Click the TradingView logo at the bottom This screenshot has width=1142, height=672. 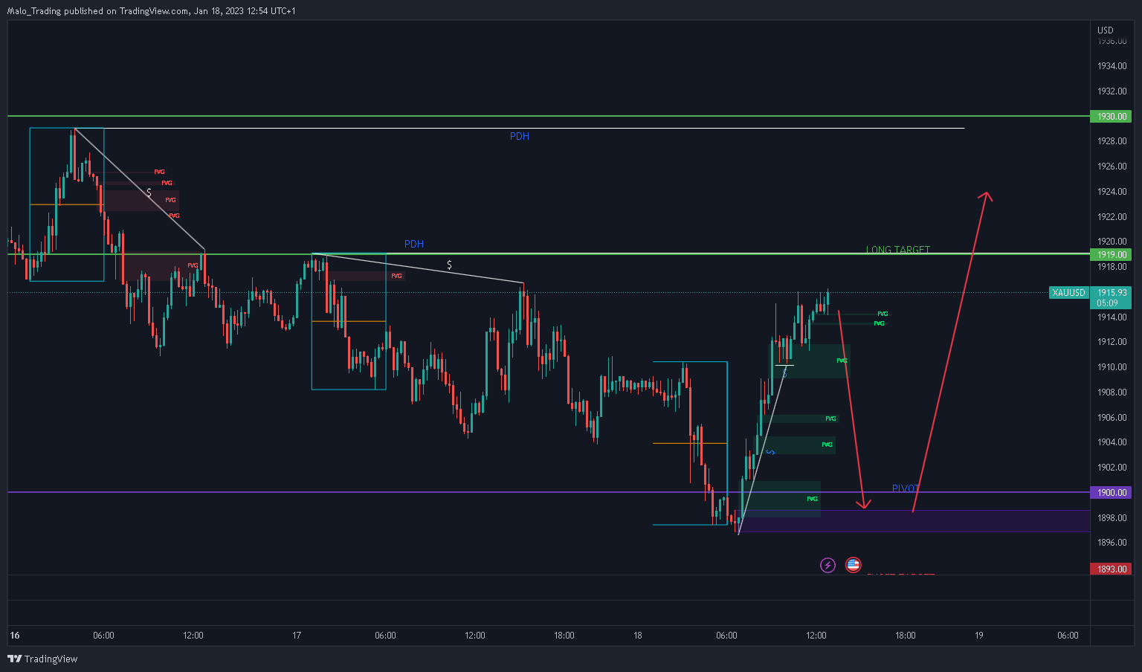tap(42, 659)
